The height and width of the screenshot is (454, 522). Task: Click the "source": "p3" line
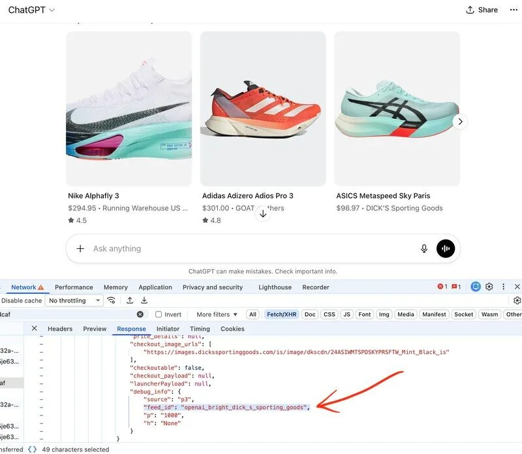pos(168,399)
